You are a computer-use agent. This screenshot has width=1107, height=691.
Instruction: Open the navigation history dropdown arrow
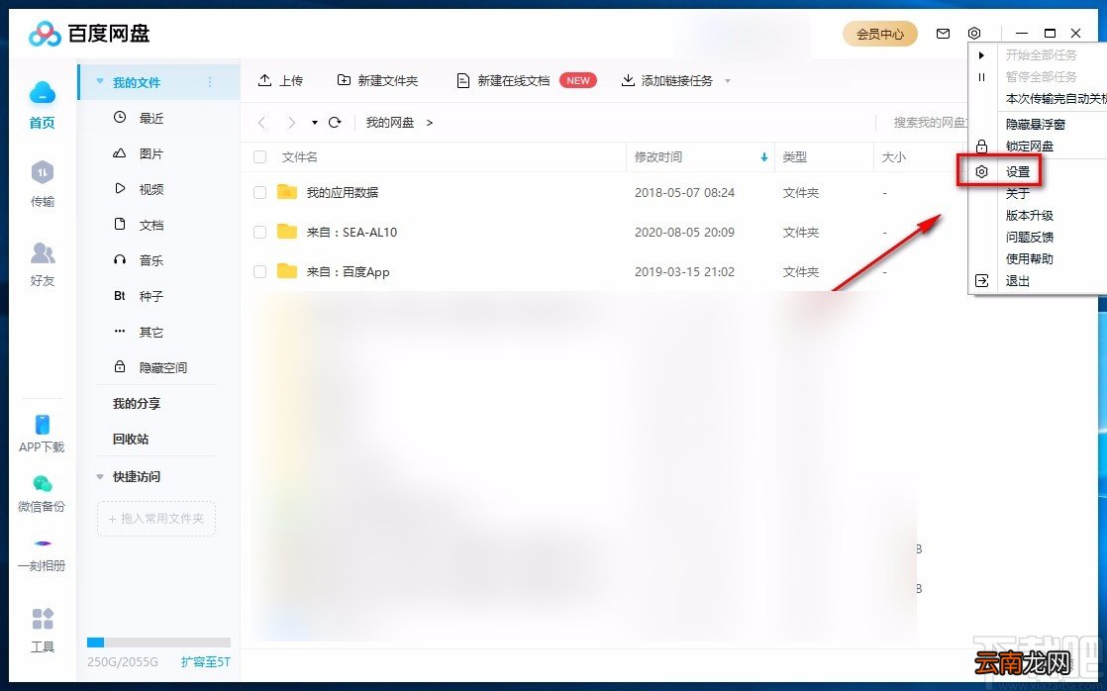314,123
